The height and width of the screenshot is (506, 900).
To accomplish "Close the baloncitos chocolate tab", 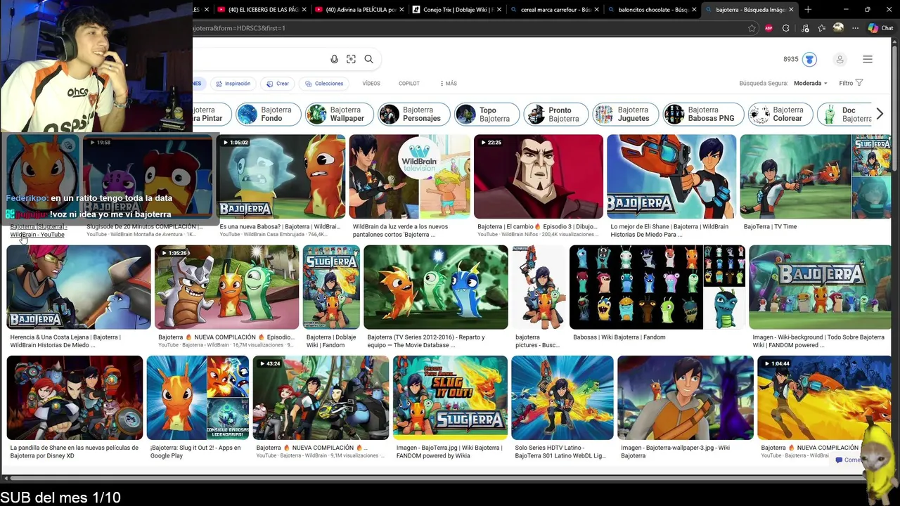I will click(695, 9).
